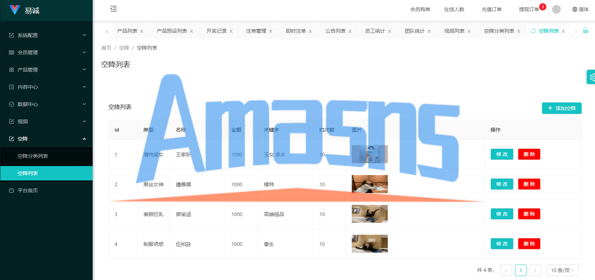Click the lock icon beside the tab bar

(586, 31)
